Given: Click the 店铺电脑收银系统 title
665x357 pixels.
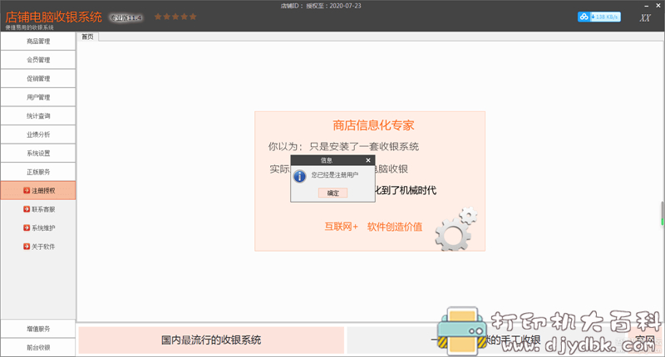Looking at the screenshot, I should coord(53,17).
